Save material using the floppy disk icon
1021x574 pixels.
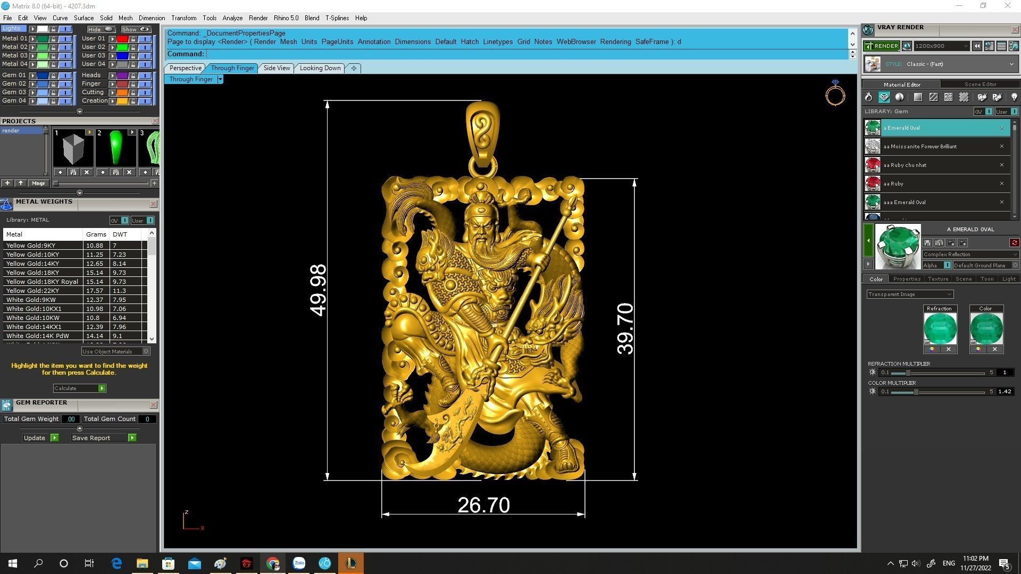[x=927, y=243]
